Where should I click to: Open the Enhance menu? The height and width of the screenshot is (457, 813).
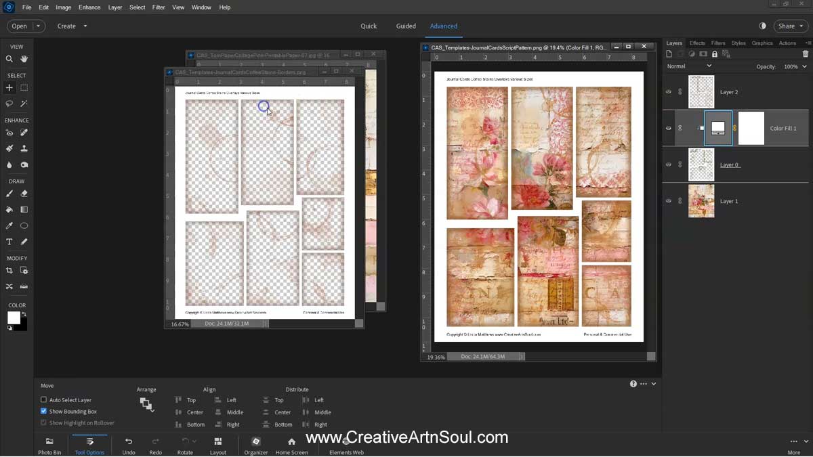tap(89, 7)
